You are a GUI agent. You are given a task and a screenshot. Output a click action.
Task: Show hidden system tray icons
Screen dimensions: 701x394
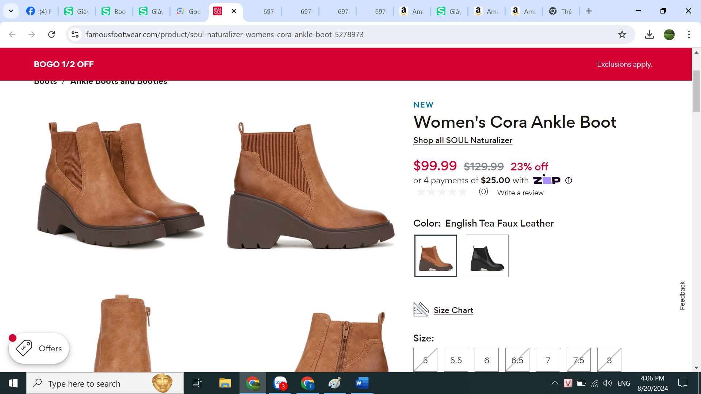[x=555, y=383]
